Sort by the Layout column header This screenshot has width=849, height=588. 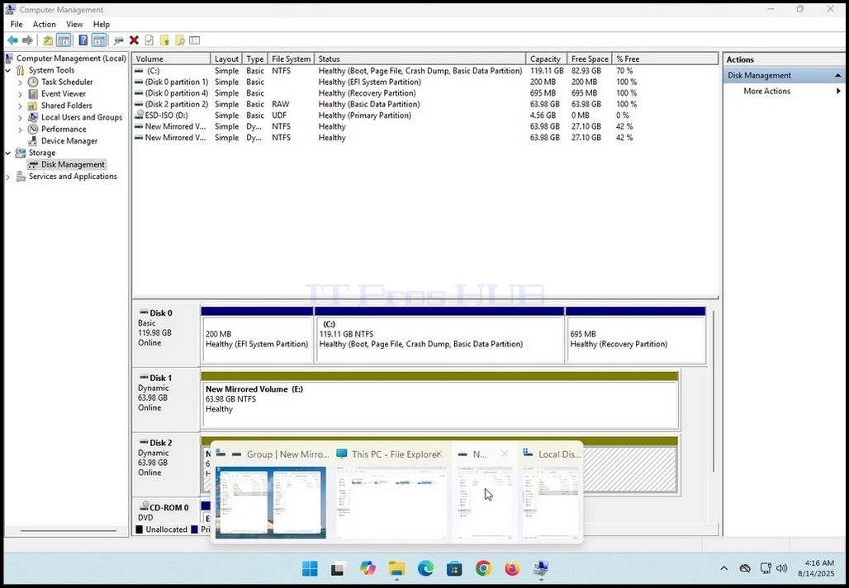tap(226, 59)
